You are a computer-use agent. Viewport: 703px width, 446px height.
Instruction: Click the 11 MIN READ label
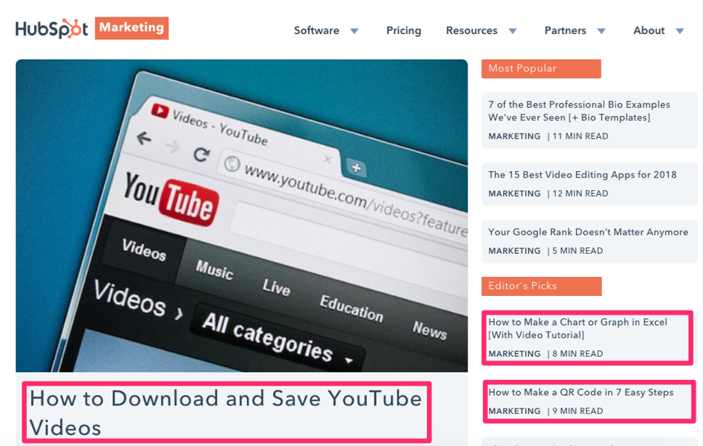[x=580, y=136]
